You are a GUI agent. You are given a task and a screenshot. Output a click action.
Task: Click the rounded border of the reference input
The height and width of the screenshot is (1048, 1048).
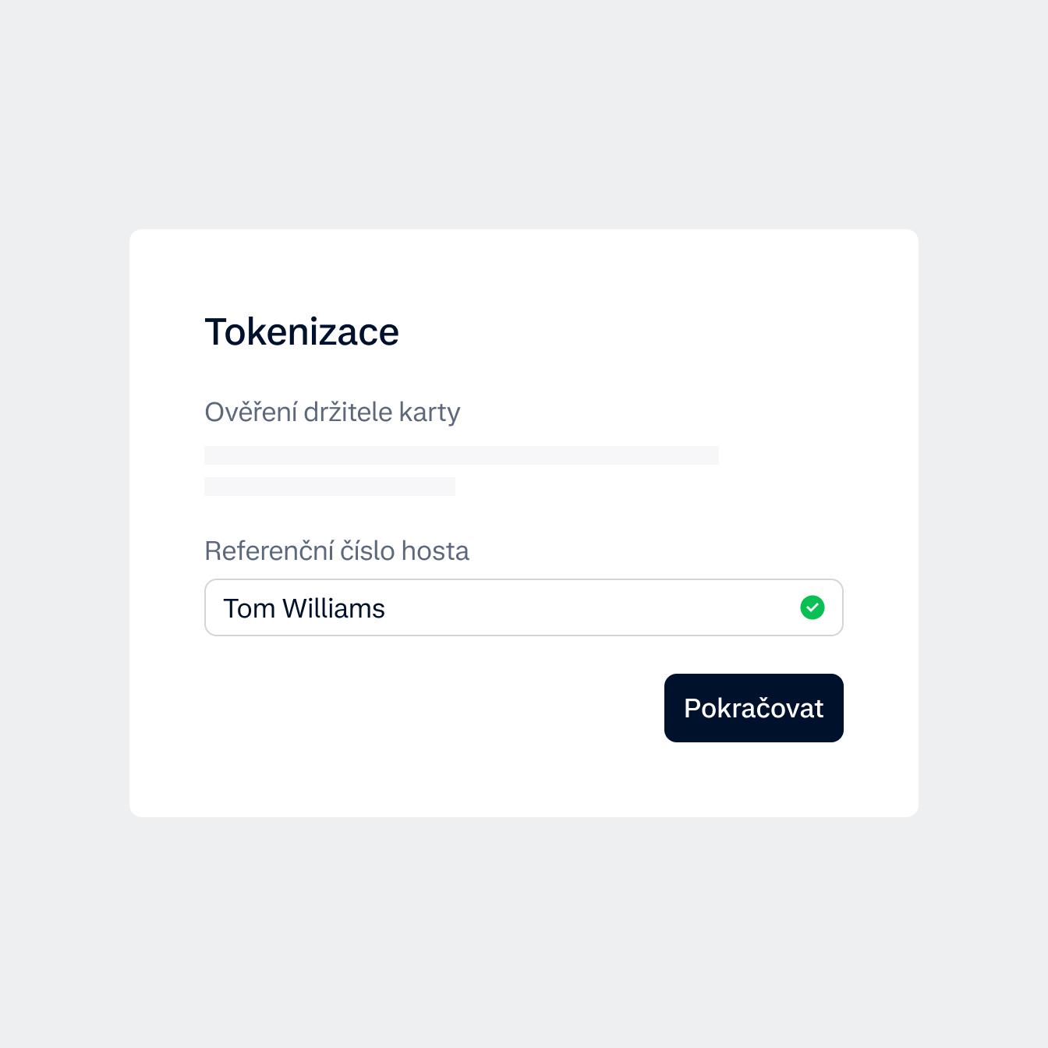click(x=524, y=580)
